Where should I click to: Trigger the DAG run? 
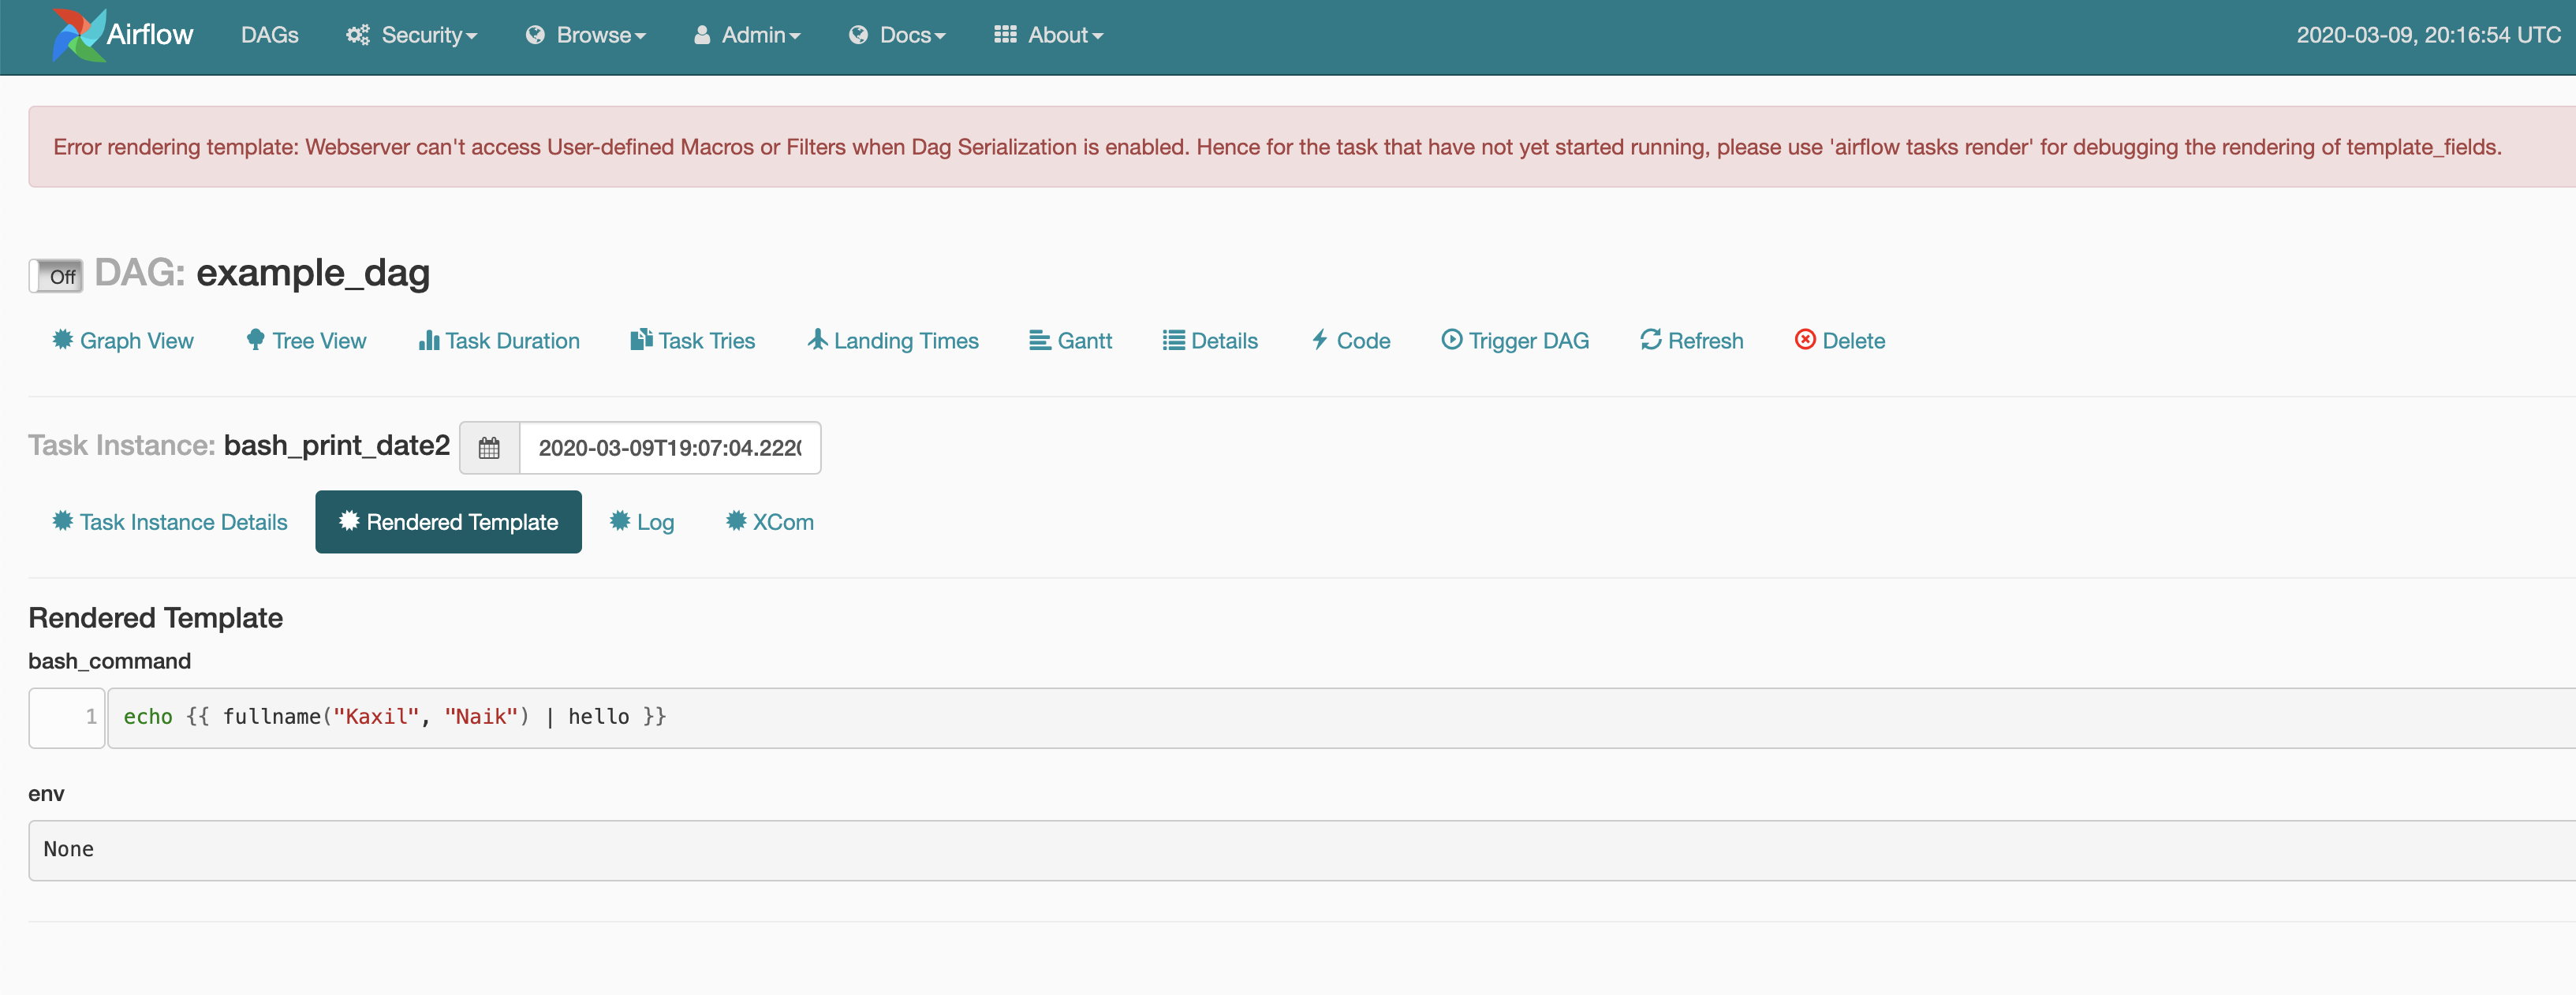[1514, 341]
